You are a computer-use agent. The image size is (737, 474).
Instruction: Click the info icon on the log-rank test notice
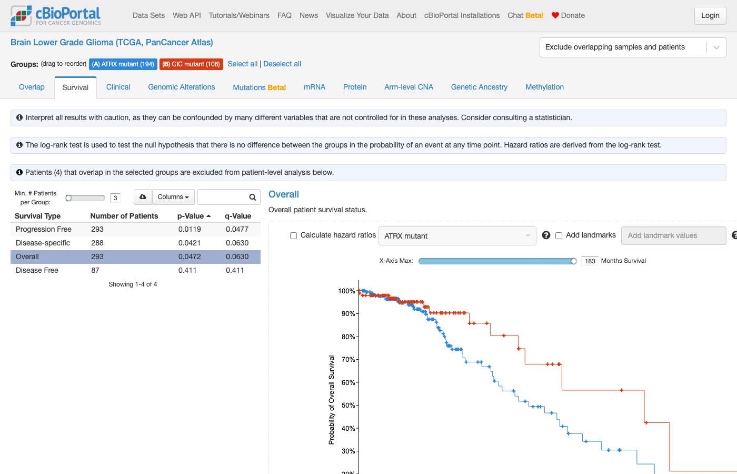19,145
